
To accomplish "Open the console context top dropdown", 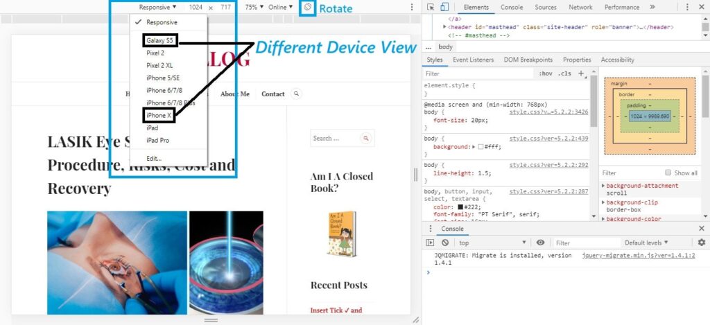I will pos(493,243).
